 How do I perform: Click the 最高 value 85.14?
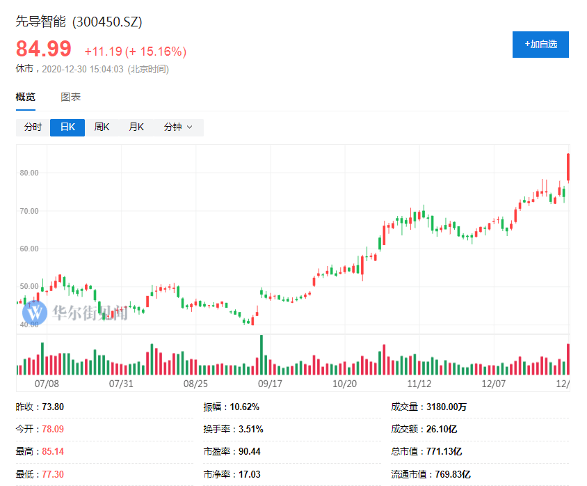[53, 451]
